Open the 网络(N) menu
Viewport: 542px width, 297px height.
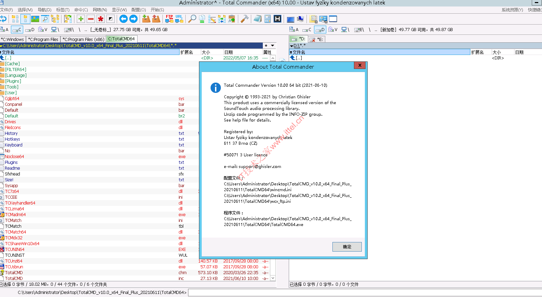pyautogui.click(x=100, y=10)
